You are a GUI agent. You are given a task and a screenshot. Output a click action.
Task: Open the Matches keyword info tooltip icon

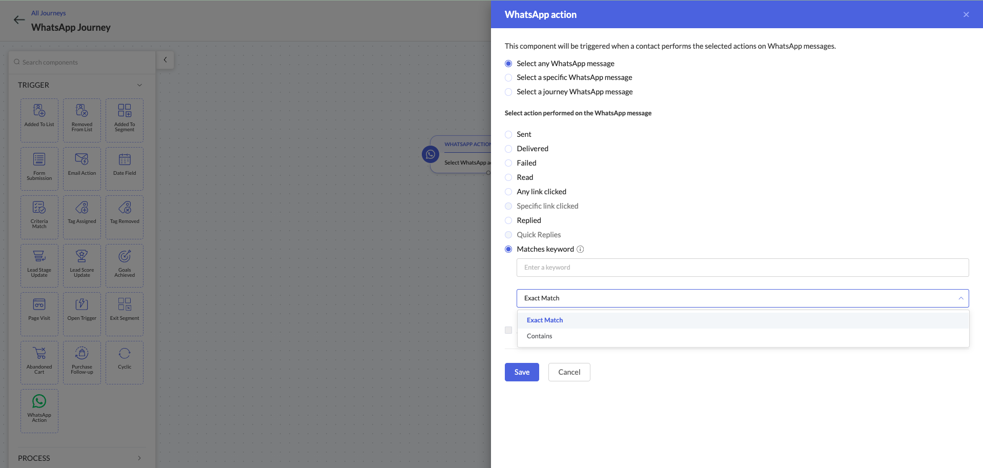580,249
